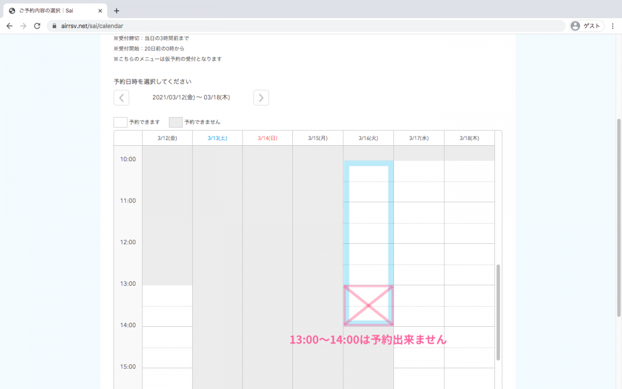Click the 予約できません legend swatch
Image resolution: width=622 pixels, height=389 pixels.
coord(176,122)
